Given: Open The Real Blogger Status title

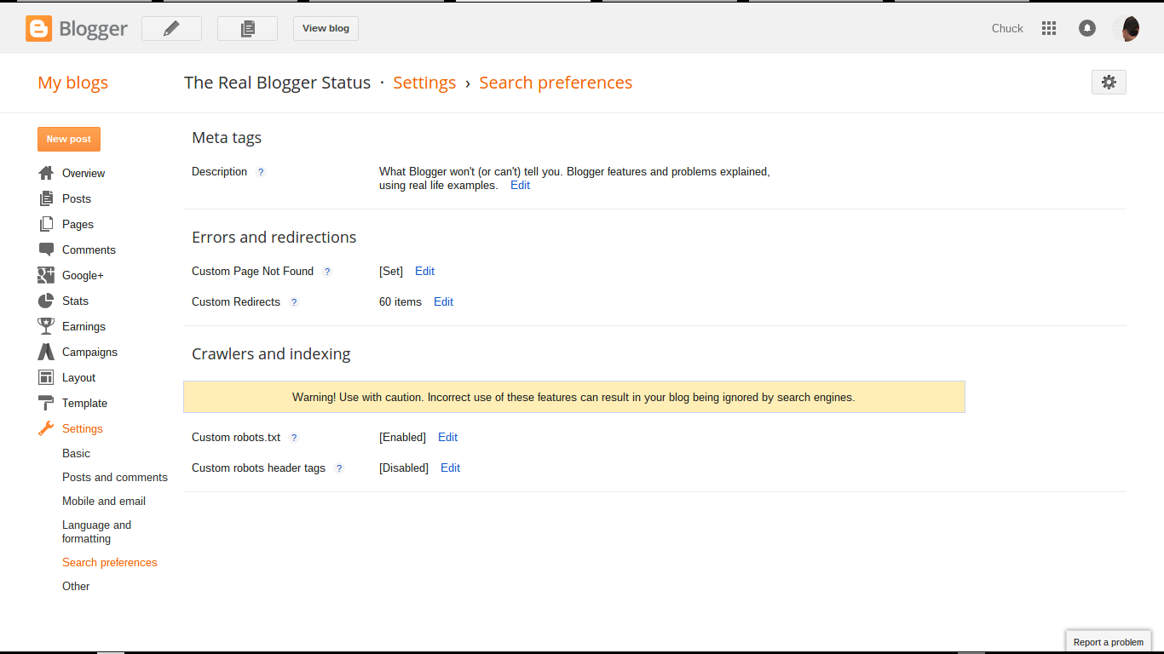Looking at the screenshot, I should coord(277,83).
